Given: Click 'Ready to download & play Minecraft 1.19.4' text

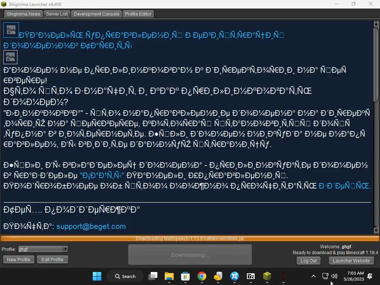Looking at the screenshot, I should coord(335,252).
